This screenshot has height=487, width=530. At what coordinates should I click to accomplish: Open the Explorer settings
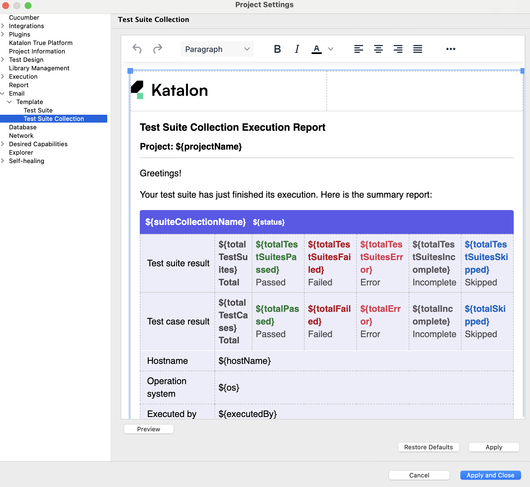click(21, 152)
